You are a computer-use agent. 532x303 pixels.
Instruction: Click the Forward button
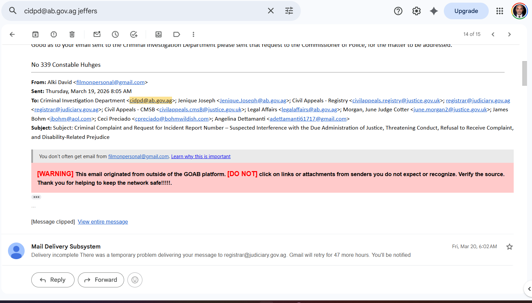point(101,280)
